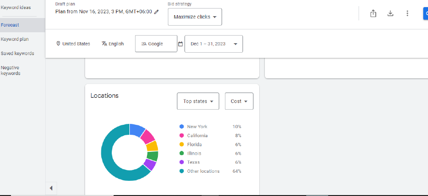The image size is (428, 196).
Task: Open Keyword ideas in the sidebar
Action: 16,8
